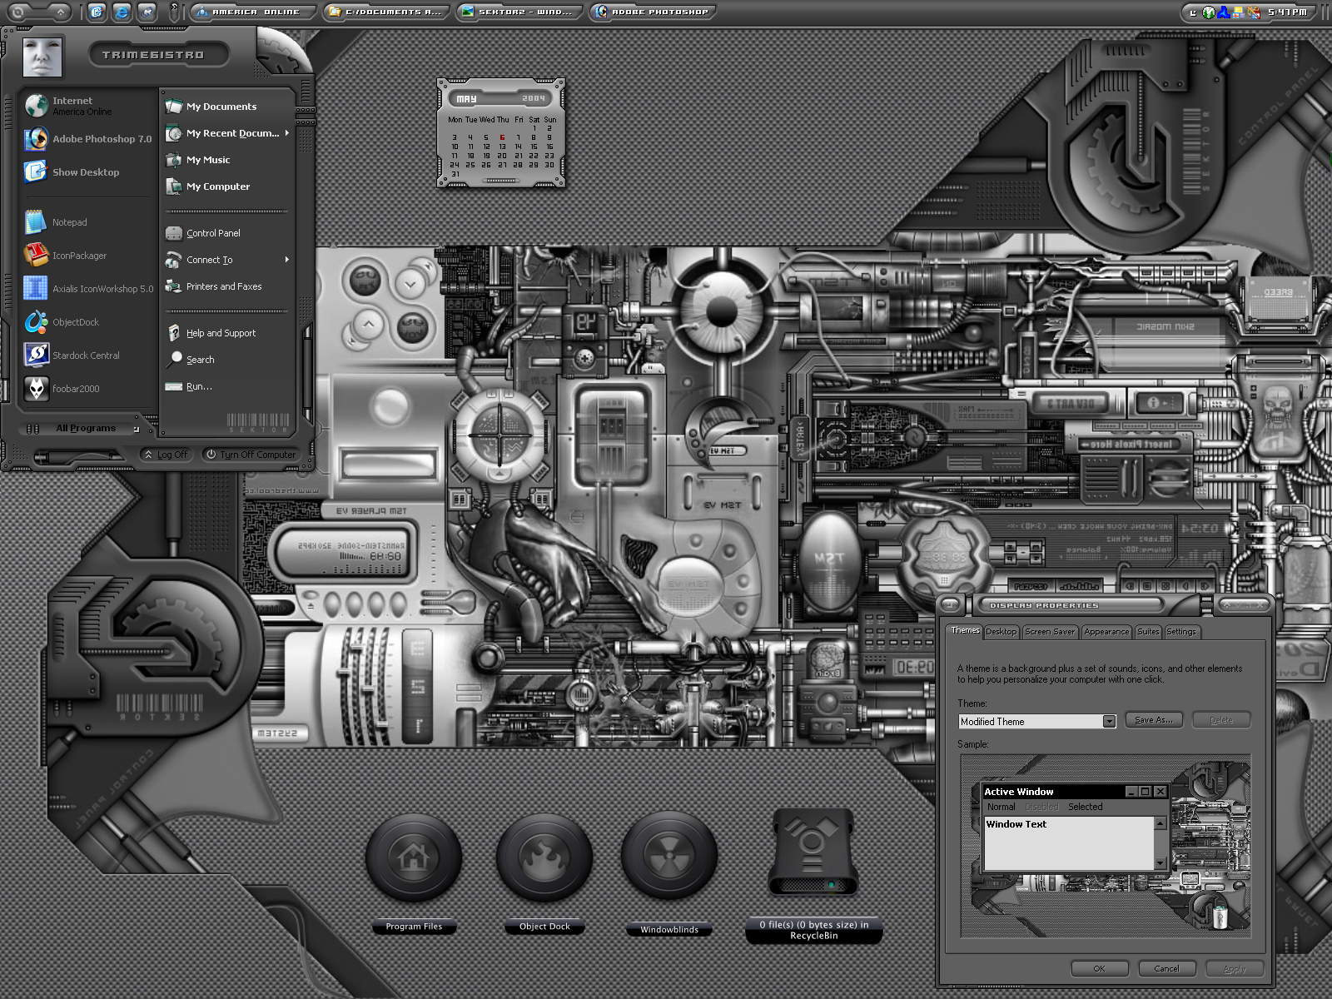1332x999 pixels.
Task: Open the RecycleBin dock icon
Action: (813, 852)
